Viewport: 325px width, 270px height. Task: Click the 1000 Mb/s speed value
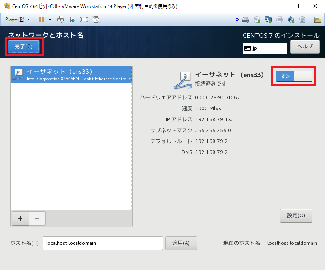coord(208,109)
